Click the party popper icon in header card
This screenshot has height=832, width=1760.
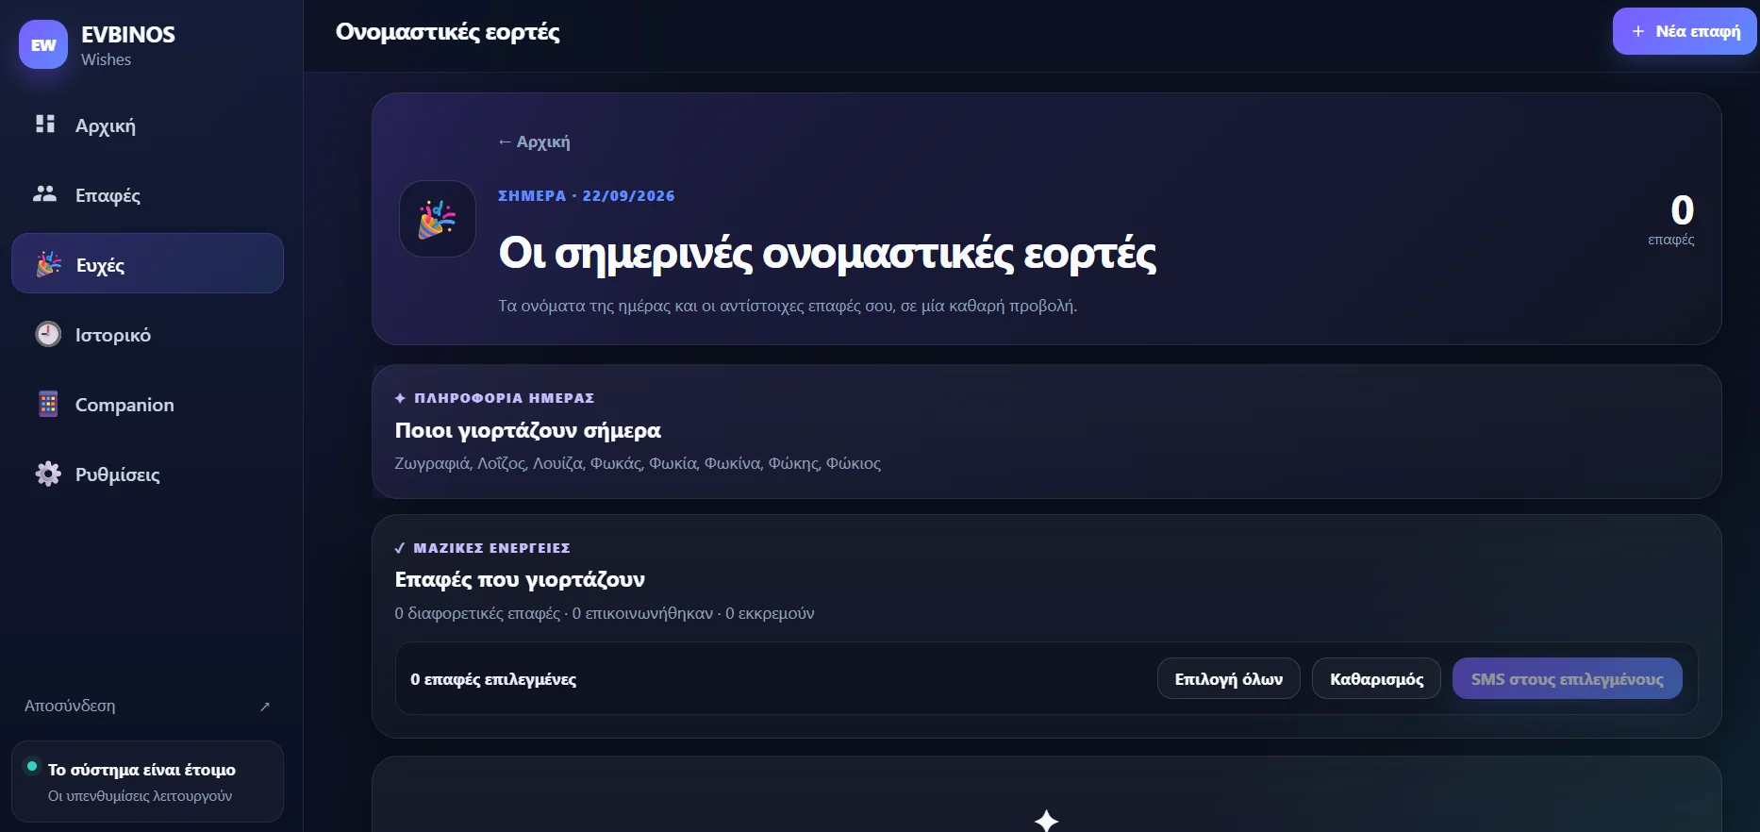pyautogui.click(x=438, y=219)
